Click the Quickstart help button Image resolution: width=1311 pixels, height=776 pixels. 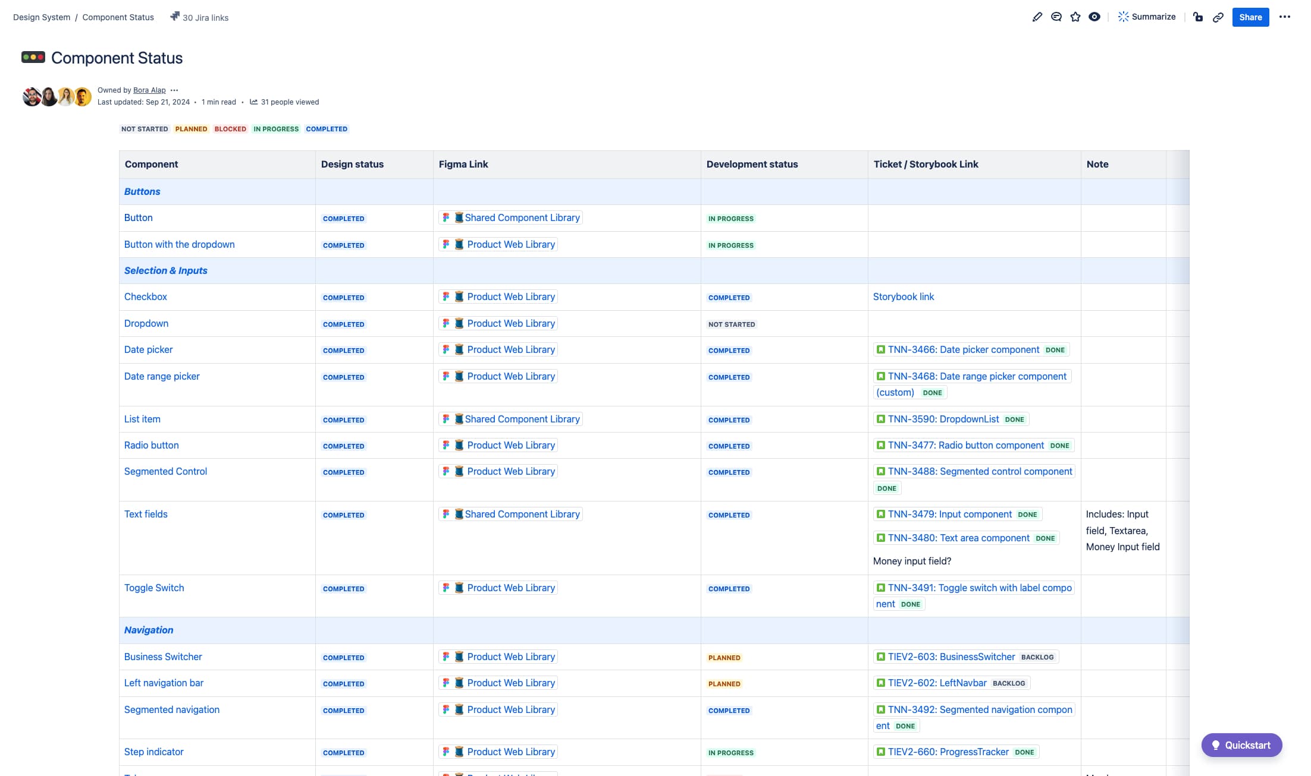pyautogui.click(x=1241, y=745)
